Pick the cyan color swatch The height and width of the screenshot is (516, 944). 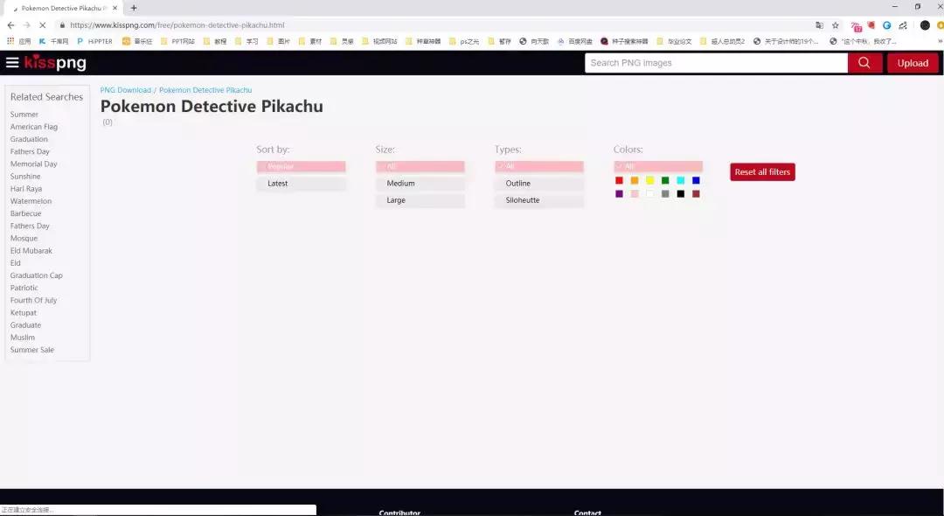click(681, 181)
